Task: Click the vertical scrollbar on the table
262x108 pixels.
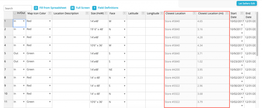Action: coord(257,33)
